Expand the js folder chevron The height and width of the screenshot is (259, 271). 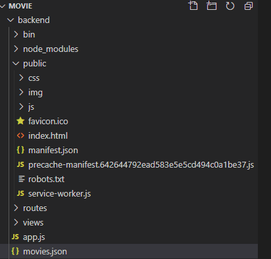21,106
